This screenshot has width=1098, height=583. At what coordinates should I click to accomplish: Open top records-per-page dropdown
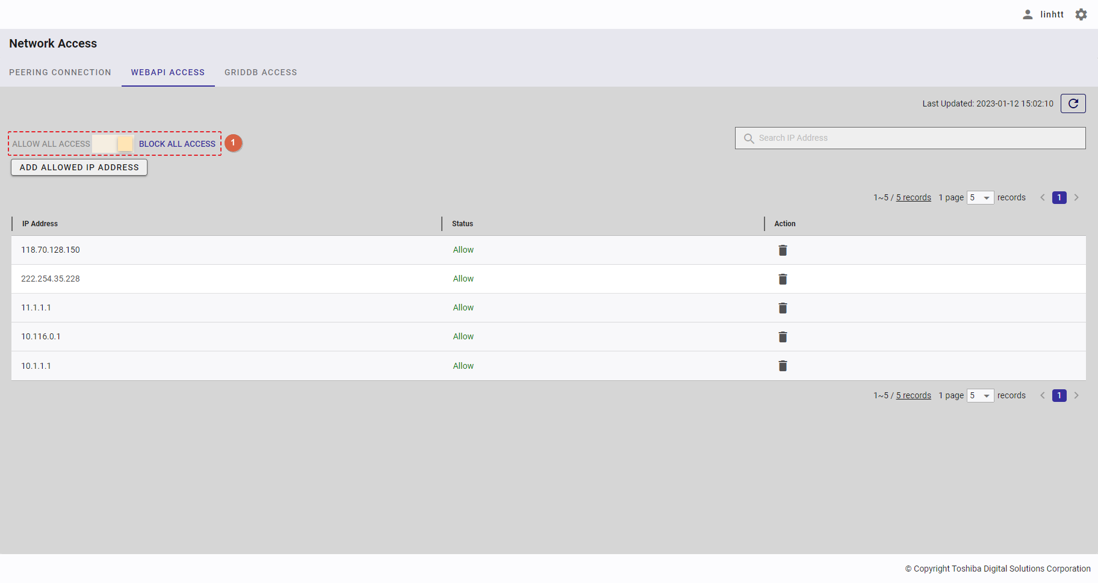[x=980, y=198]
